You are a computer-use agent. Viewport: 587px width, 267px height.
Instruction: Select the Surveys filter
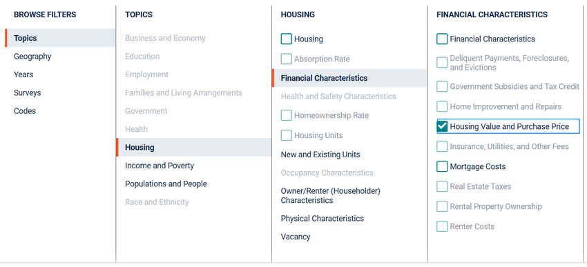click(28, 92)
